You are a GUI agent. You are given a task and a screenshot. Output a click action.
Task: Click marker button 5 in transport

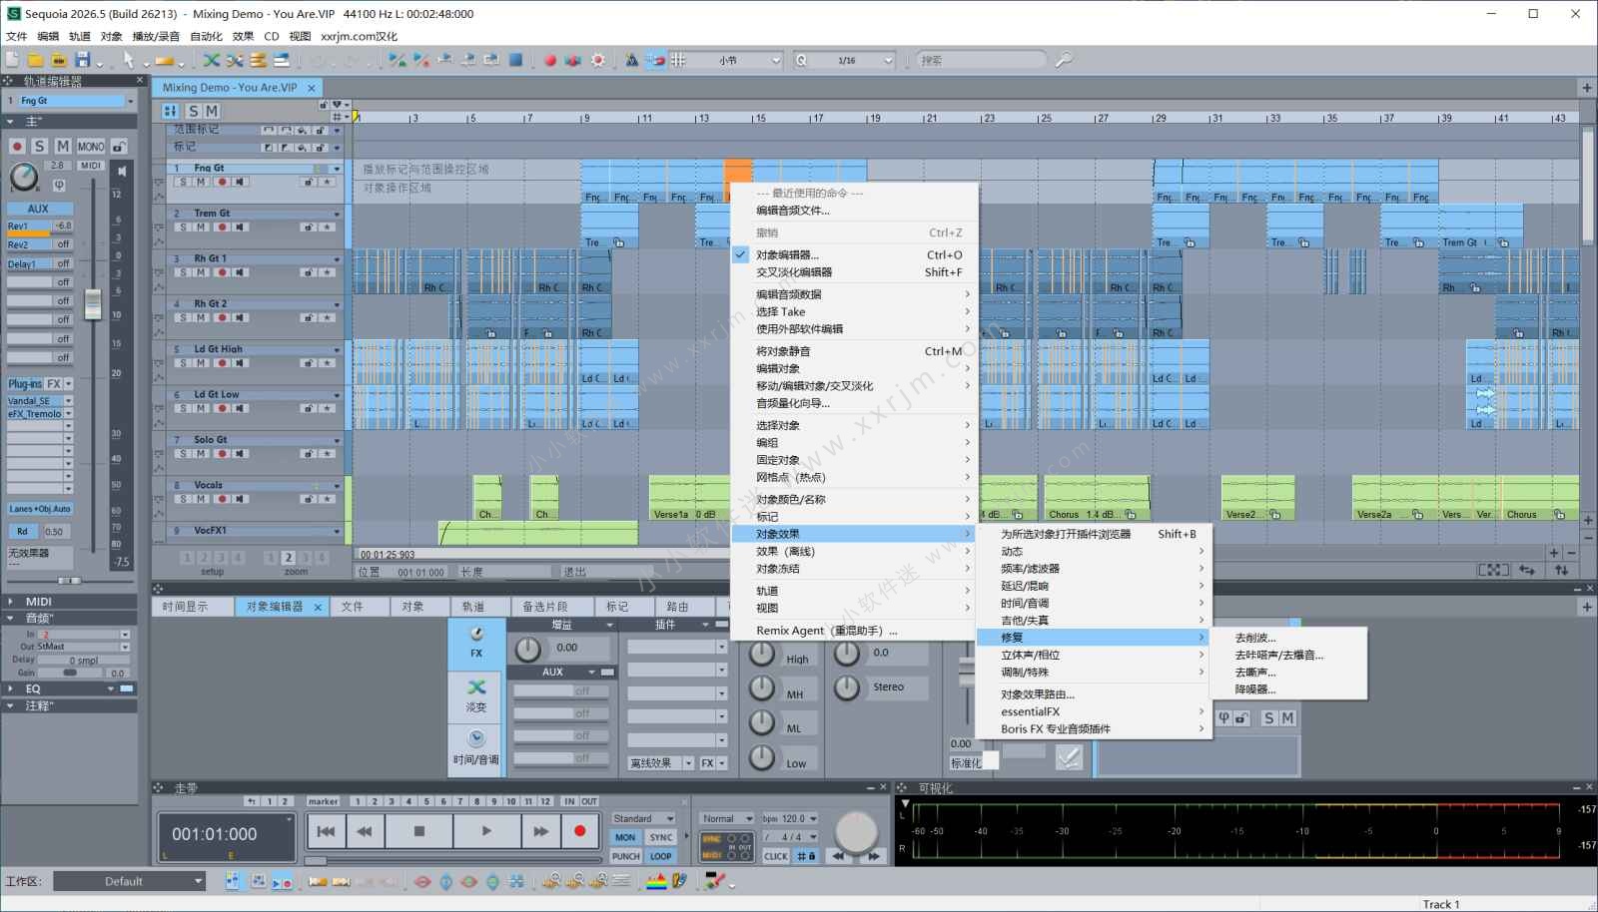426,801
